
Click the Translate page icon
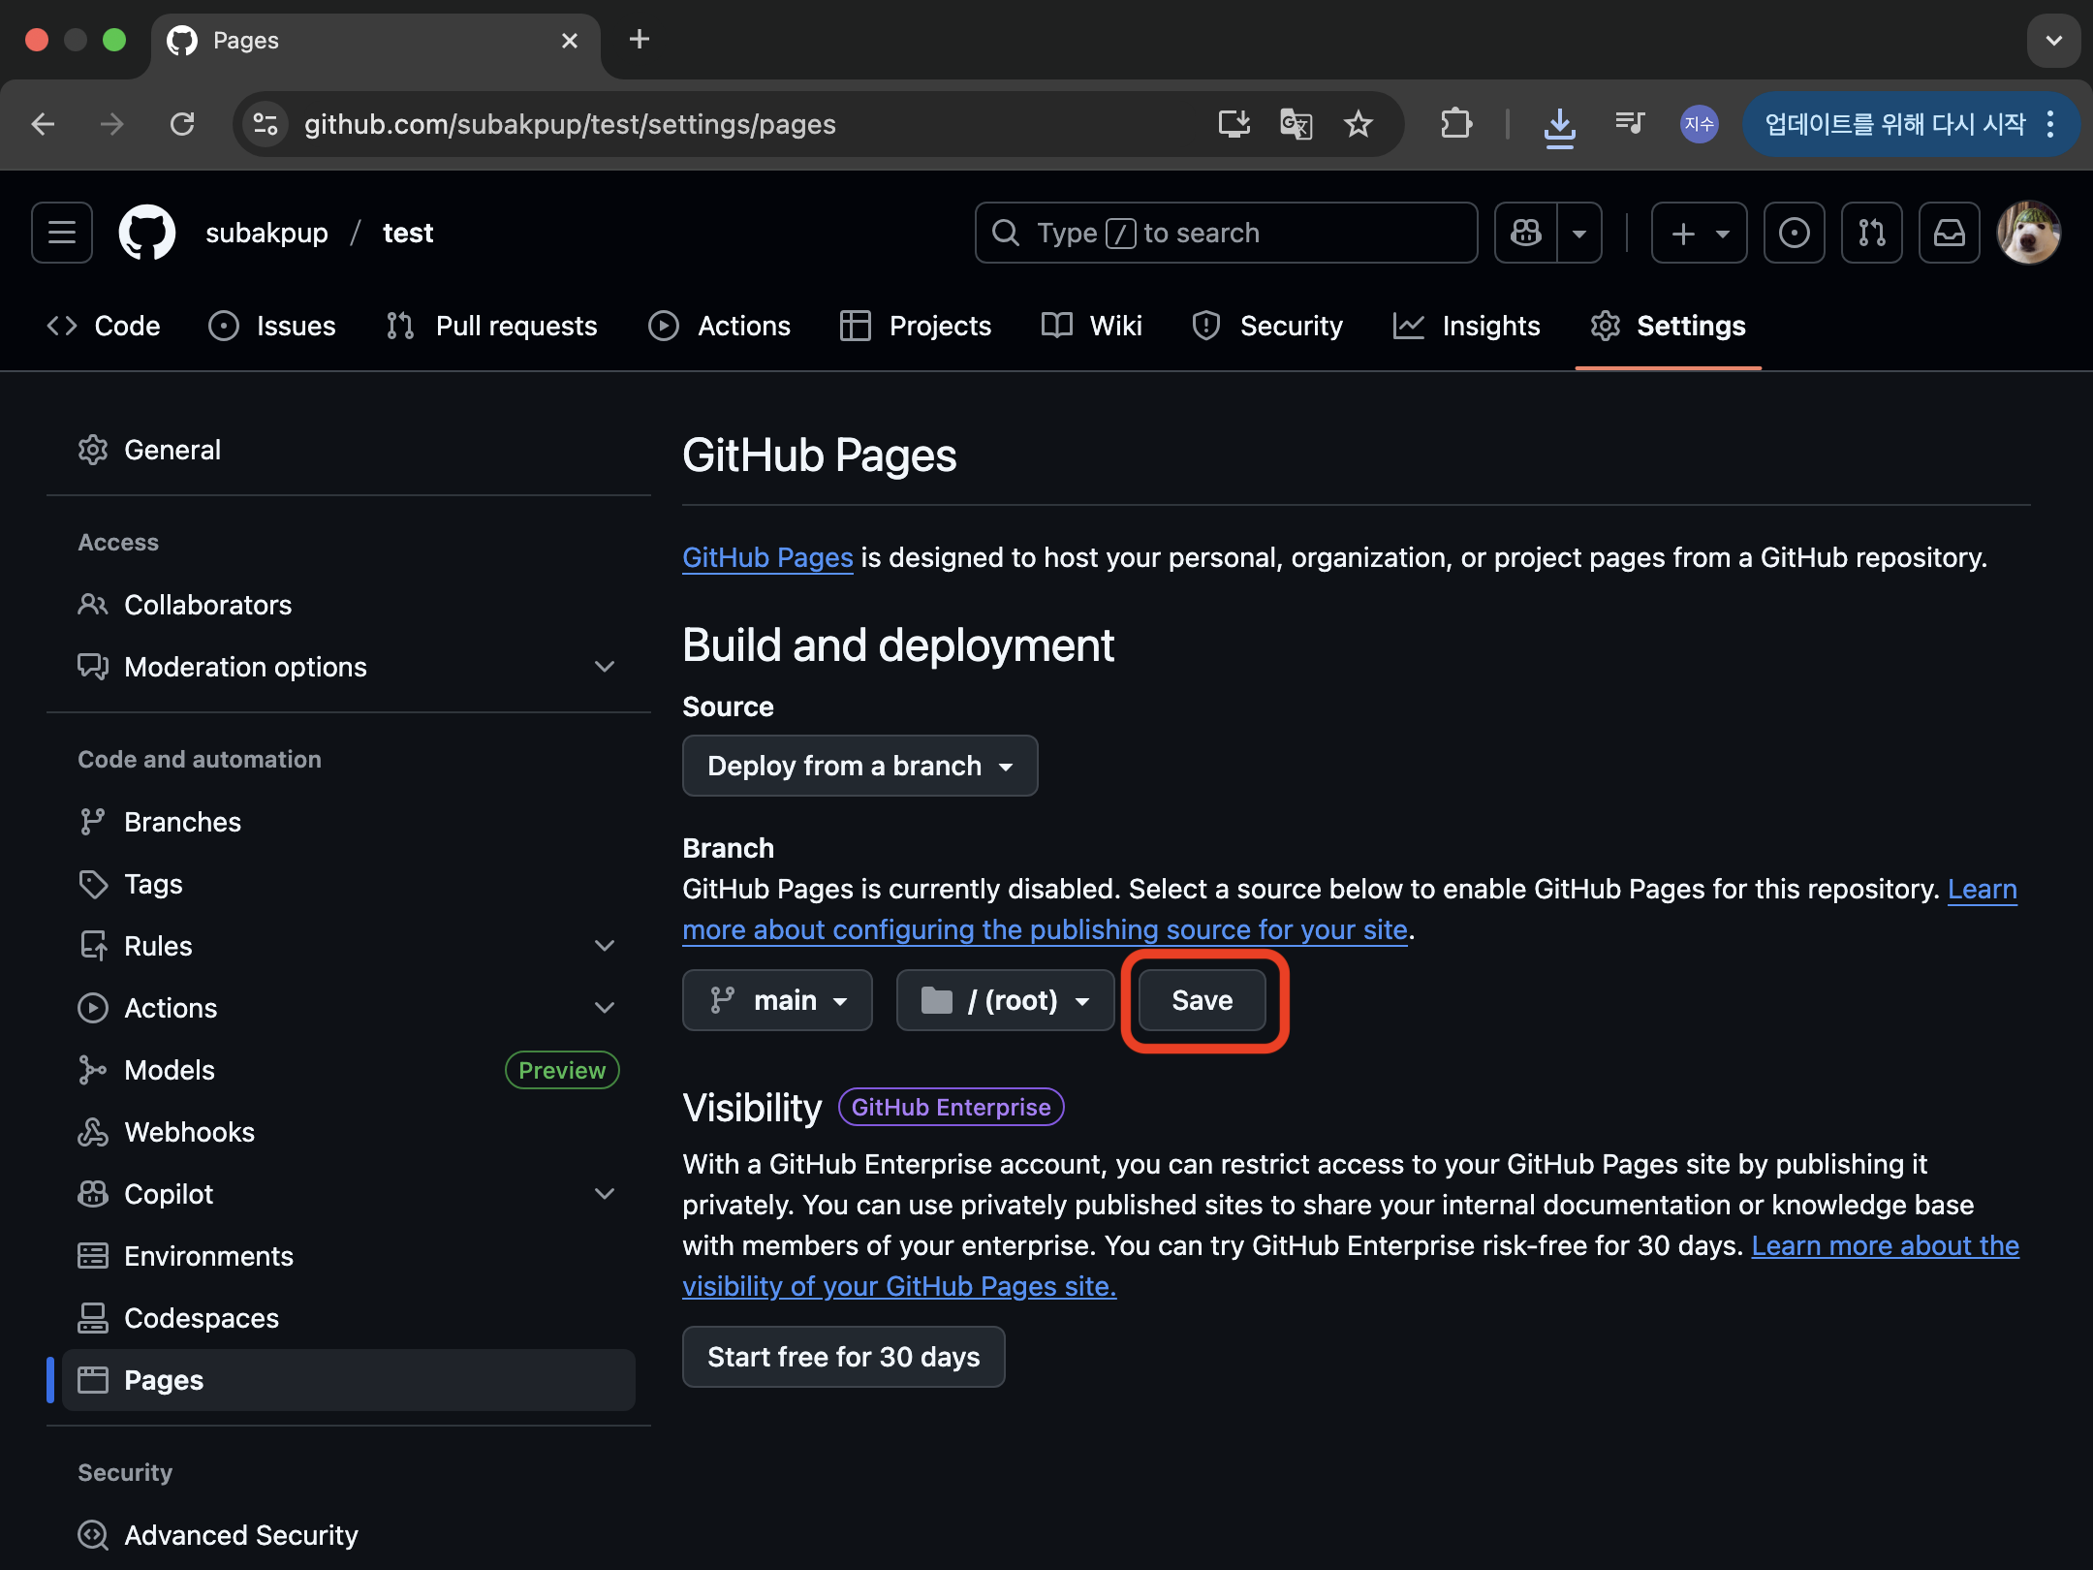1296,124
